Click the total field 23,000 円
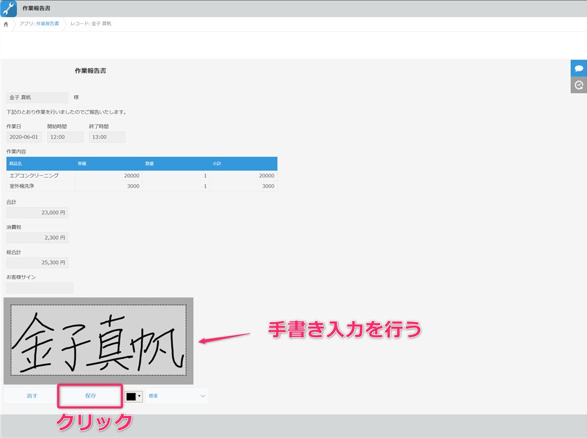The image size is (587, 438). [x=37, y=213]
